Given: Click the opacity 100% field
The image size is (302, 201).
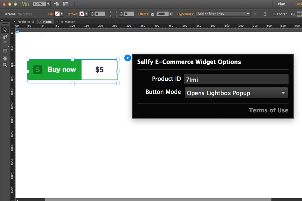Looking at the screenshot, I should click(x=162, y=14).
